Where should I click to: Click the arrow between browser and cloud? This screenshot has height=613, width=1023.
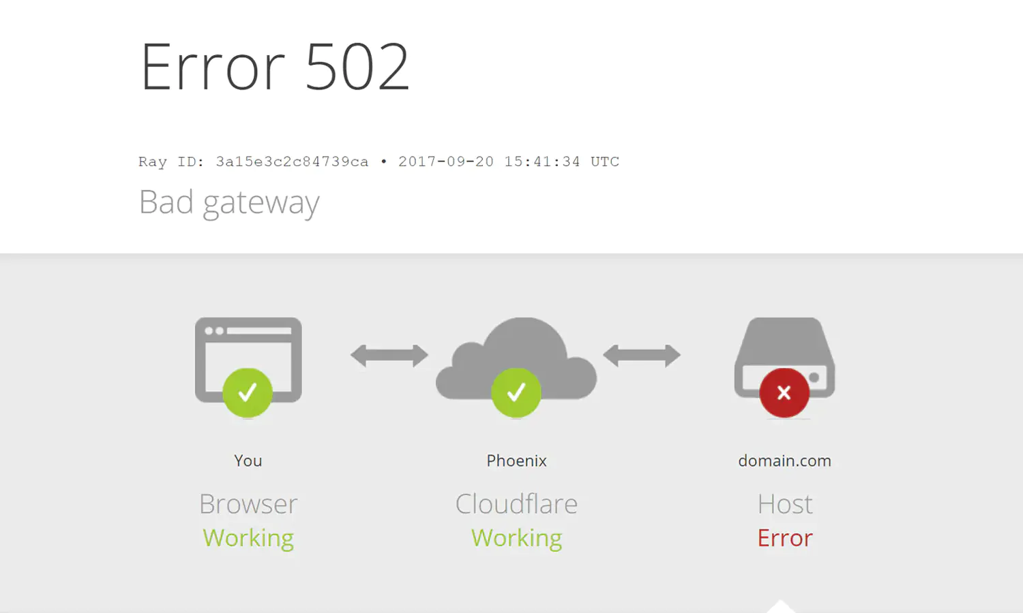389,355
